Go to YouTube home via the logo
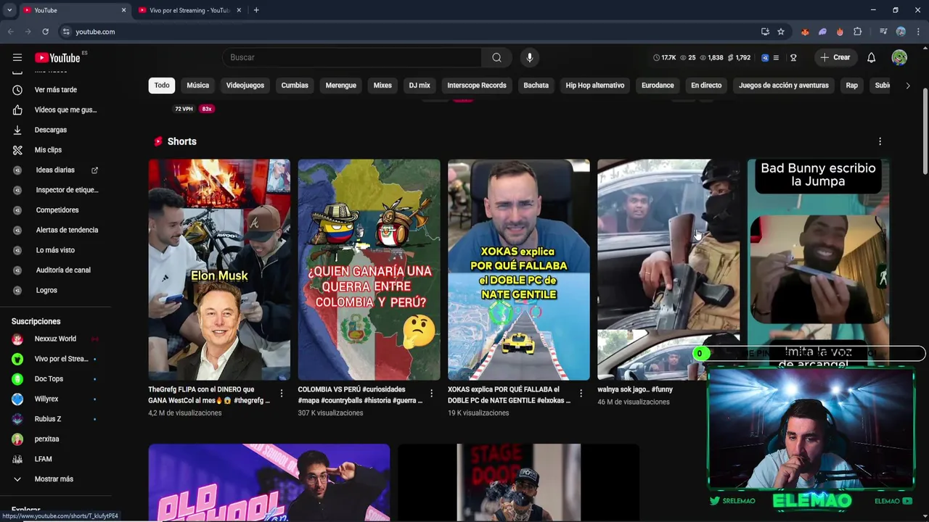Viewport: 929px width, 522px height. click(x=58, y=58)
